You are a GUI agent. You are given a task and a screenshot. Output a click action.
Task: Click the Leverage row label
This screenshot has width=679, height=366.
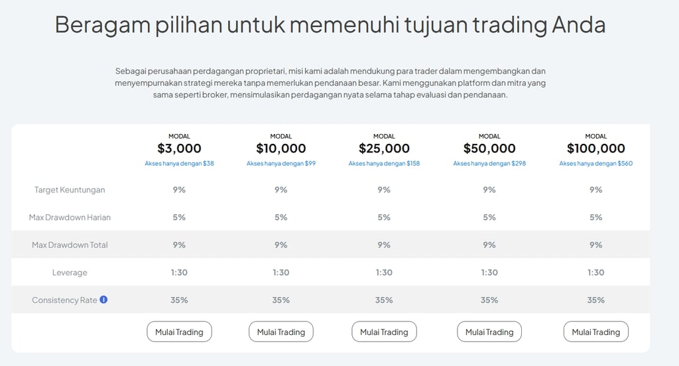coord(70,273)
